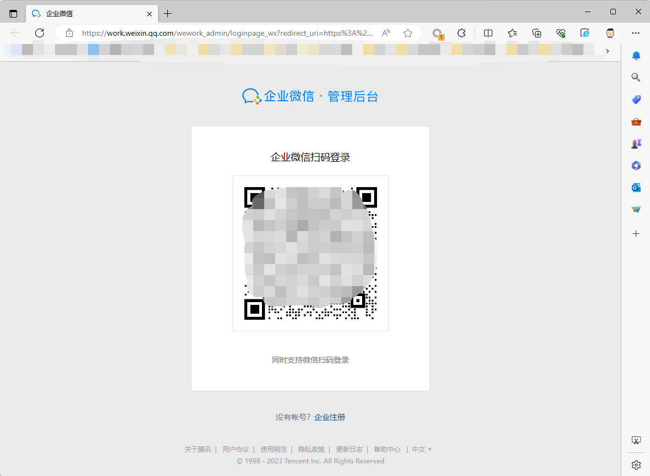The image size is (650, 476).
Task: Close the Edge browser window
Action: pyautogui.click(x=638, y=12)
